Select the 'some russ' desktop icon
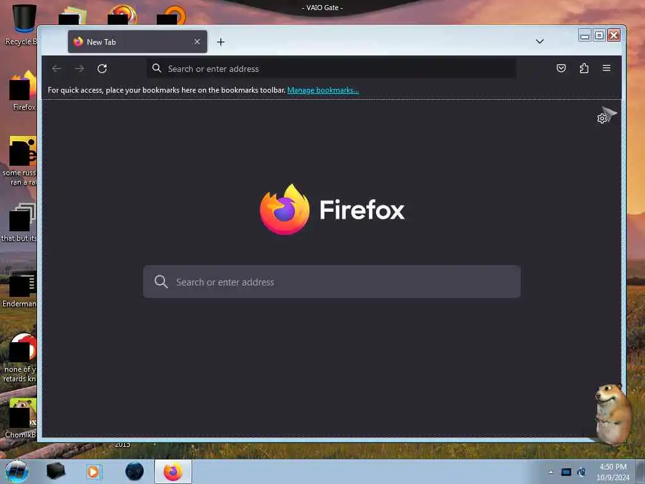645x484 pixels. [20, 161]
